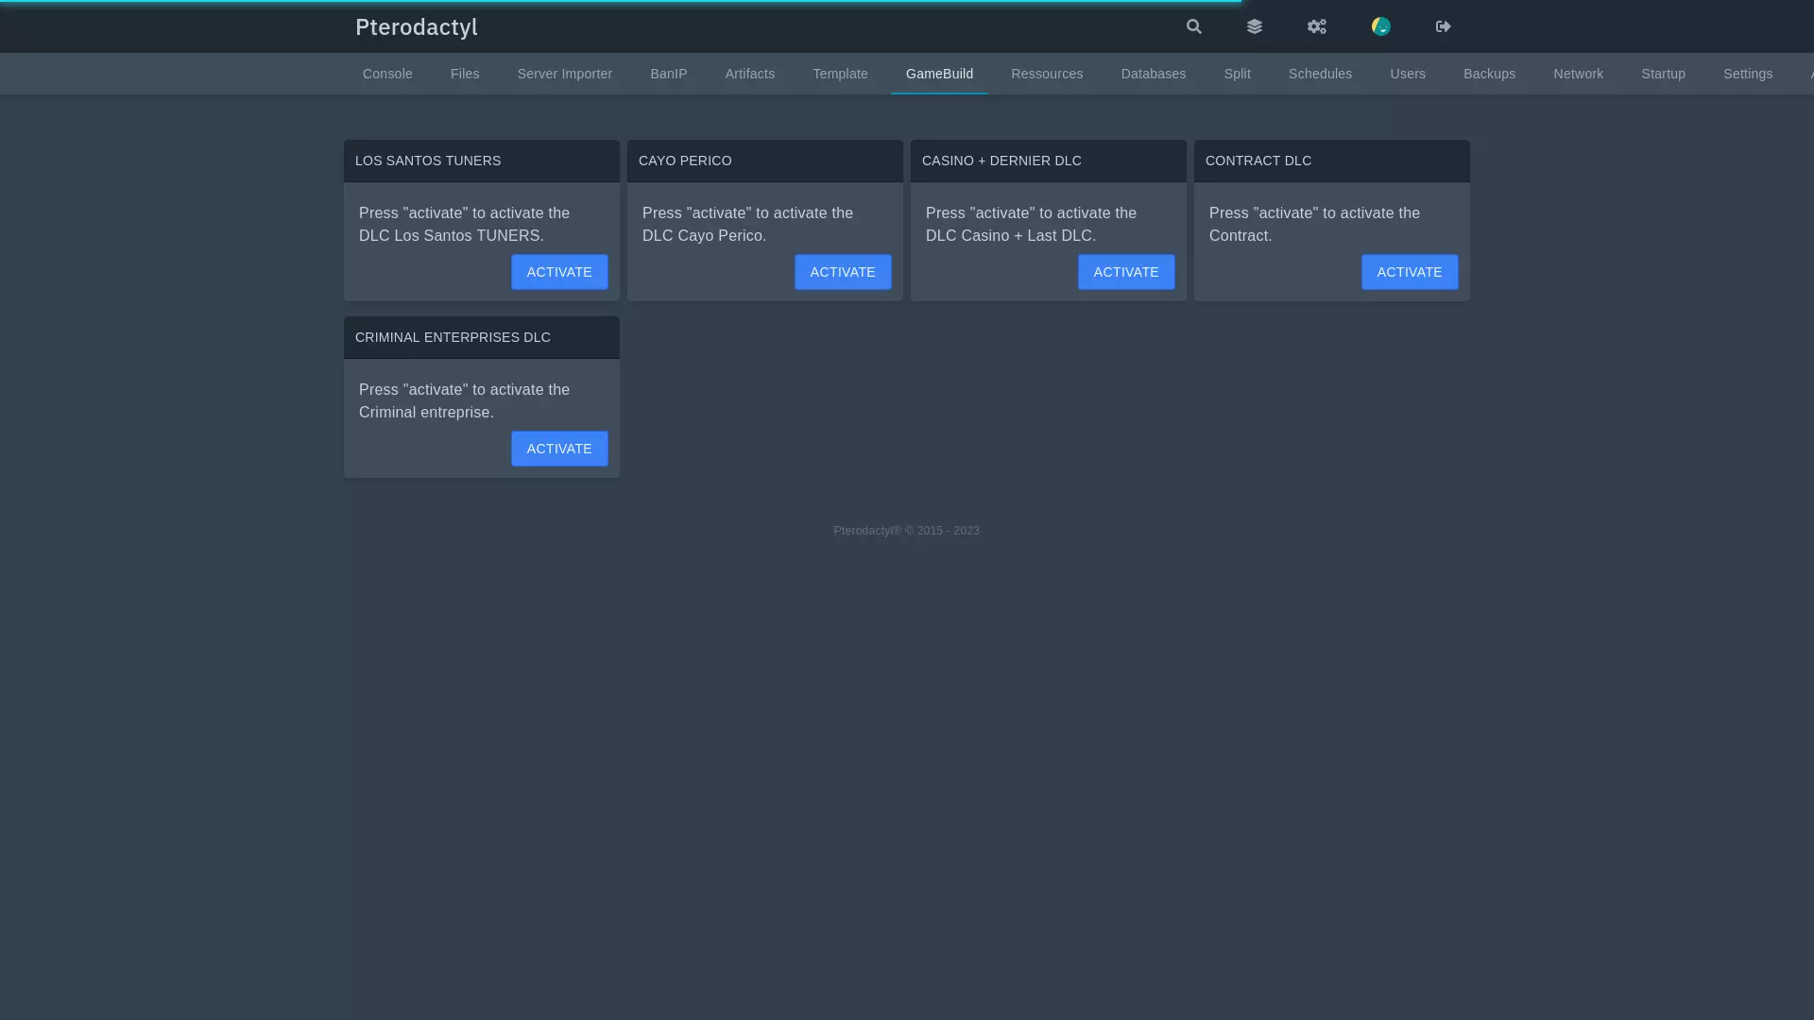Image resolution: width=1814 pixels, height=1020 pixels.
Task: Open the Ressources tab
Action: 1048,74
